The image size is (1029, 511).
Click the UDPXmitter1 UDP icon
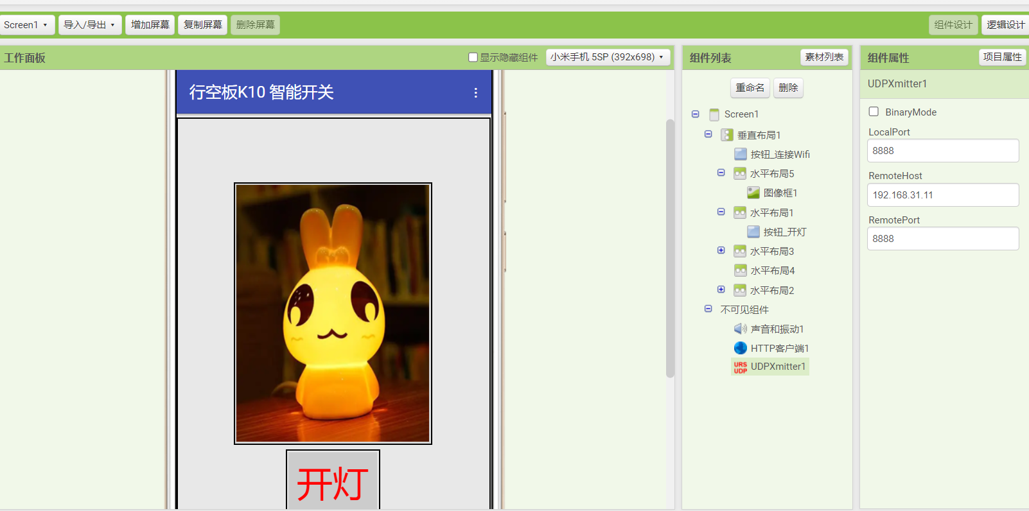pos(741,367)
